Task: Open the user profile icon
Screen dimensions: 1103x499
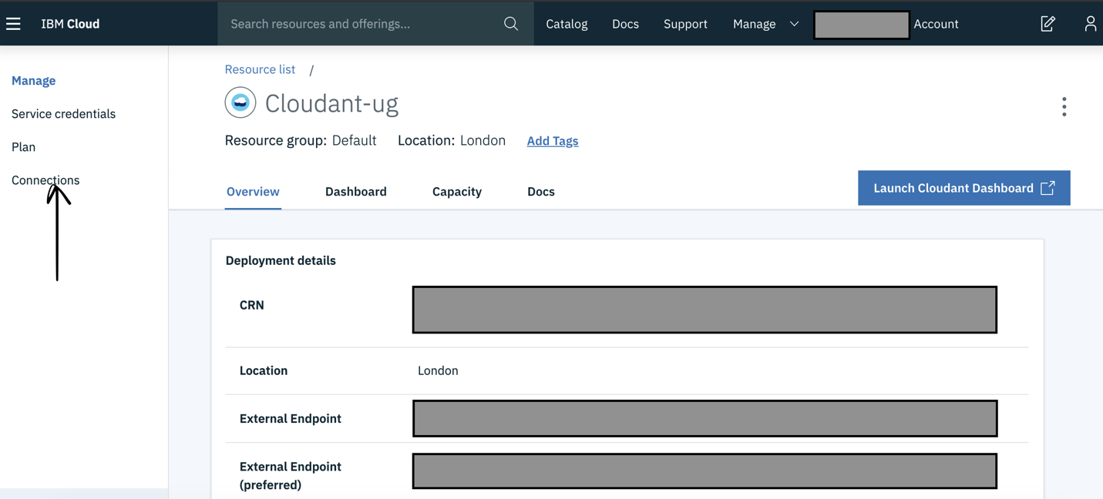Action: click(1090, 24)
